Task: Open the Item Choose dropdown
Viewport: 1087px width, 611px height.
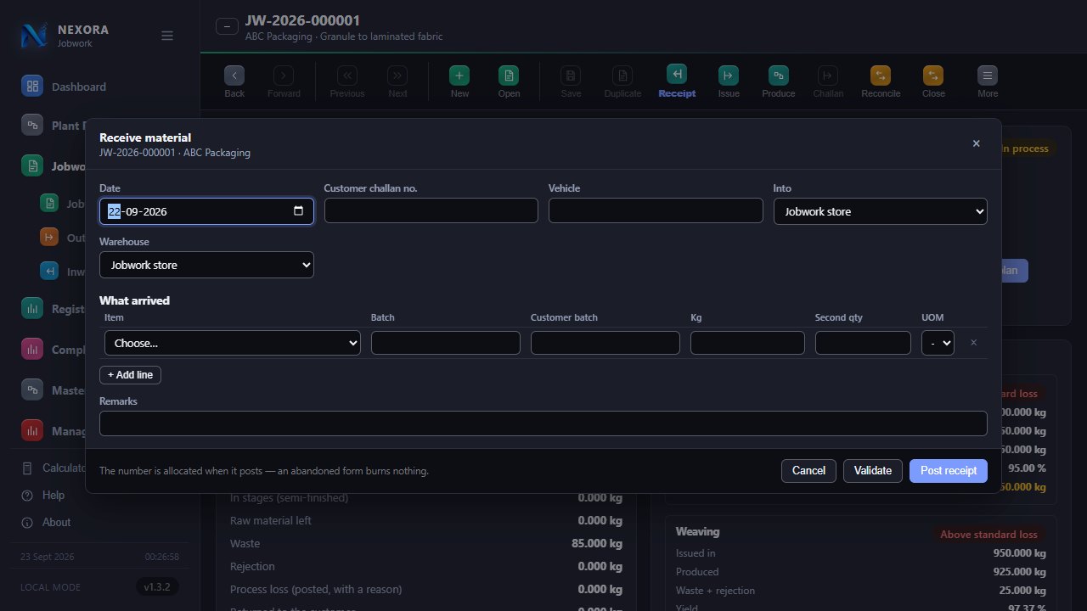Action: [233, 343]
